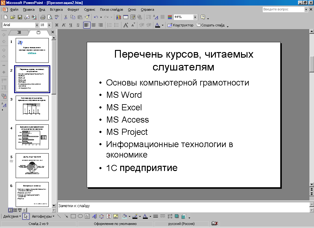
Task: Expand the line color dropdown arrow
Action: point(140,216)
